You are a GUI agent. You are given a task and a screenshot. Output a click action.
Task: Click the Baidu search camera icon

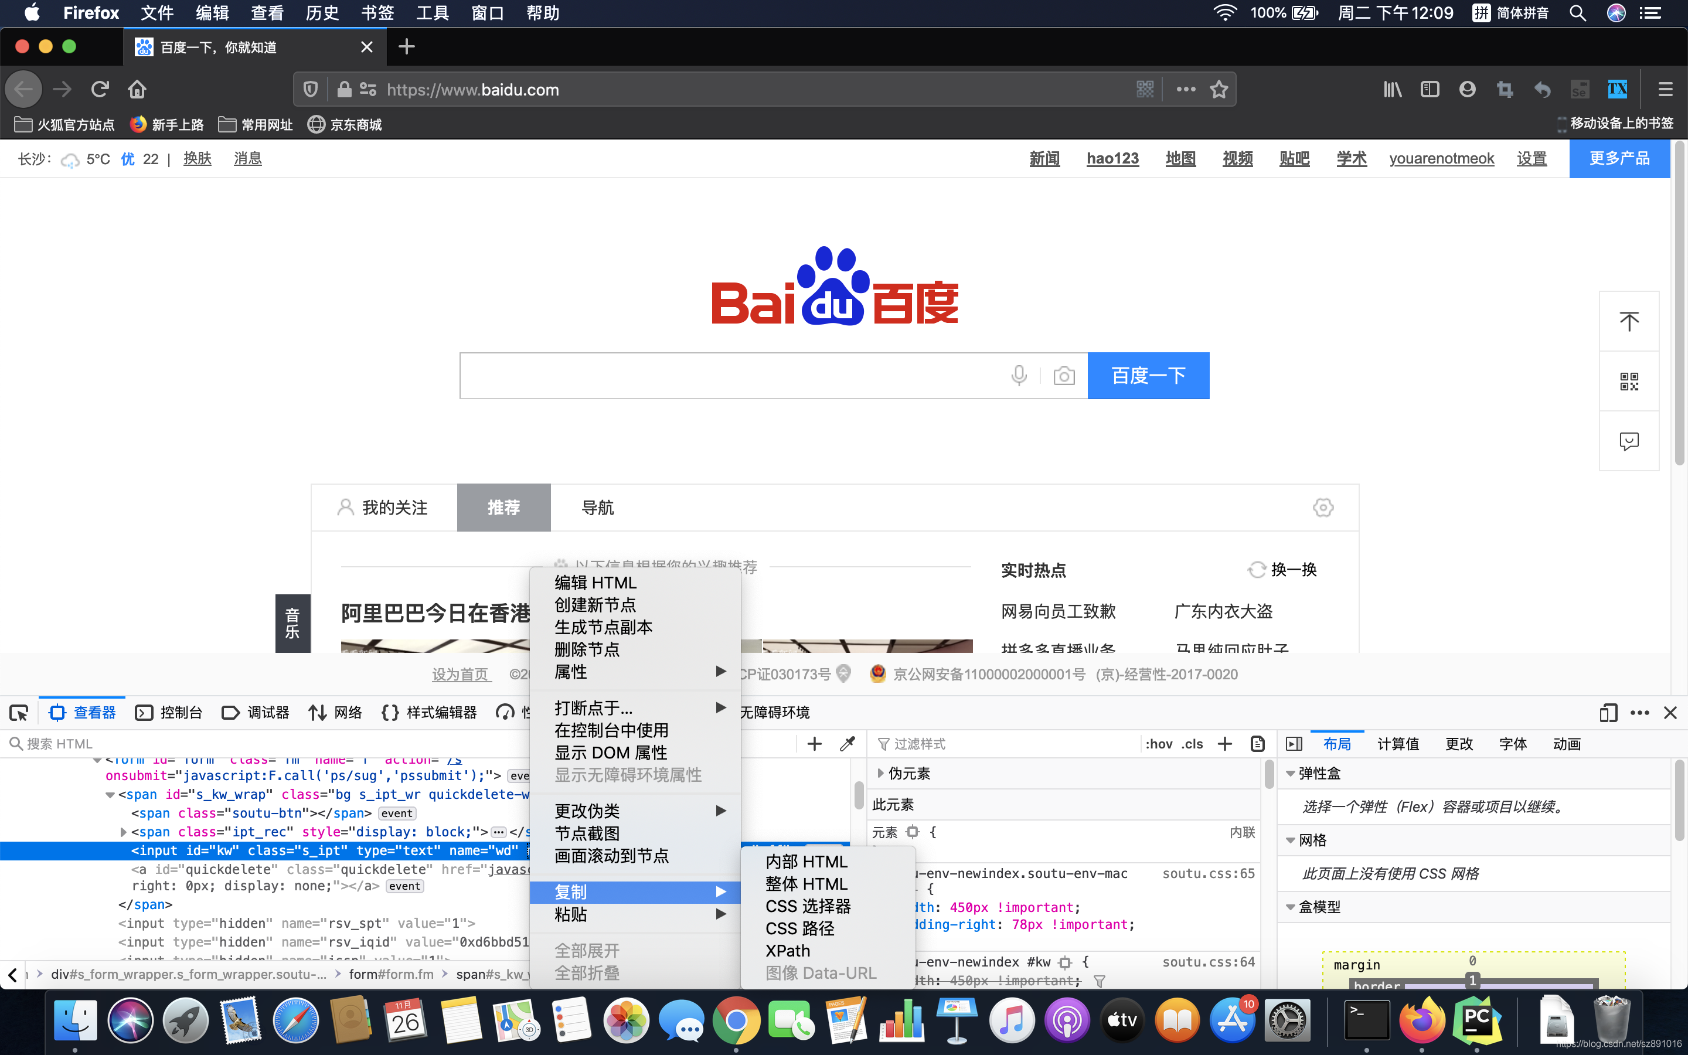[x=1064, y=376]
